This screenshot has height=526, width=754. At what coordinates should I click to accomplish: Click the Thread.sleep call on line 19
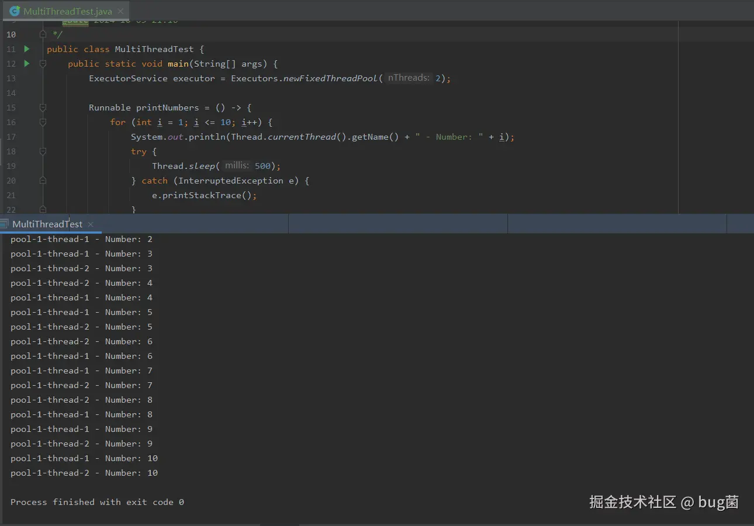[x=186, y=166]
